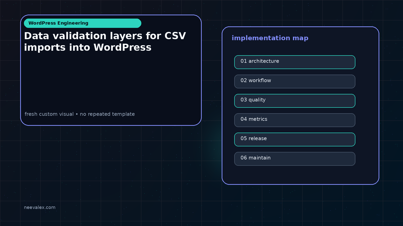Select the 06 maintain item
This screenshot has width=403, height=226.
pyautogui.click(x=295, y=159)
